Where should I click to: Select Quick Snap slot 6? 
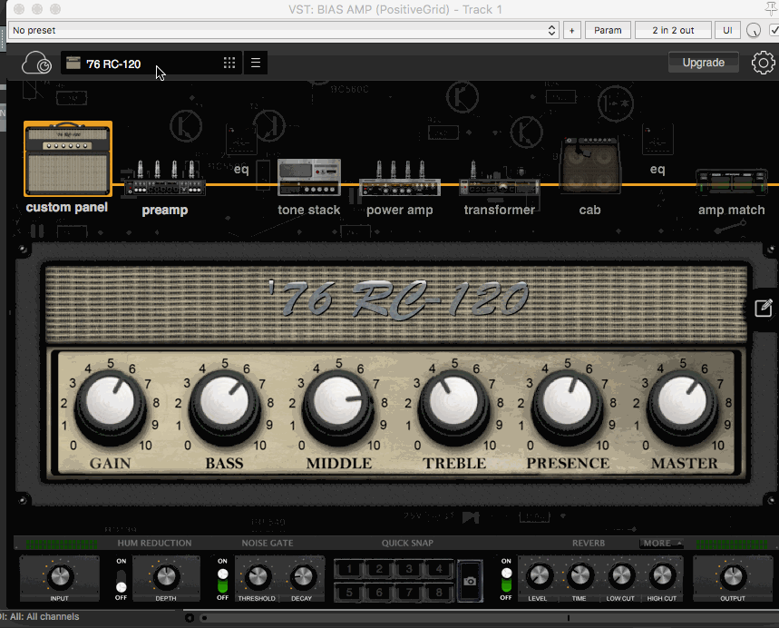coord(379,593)
